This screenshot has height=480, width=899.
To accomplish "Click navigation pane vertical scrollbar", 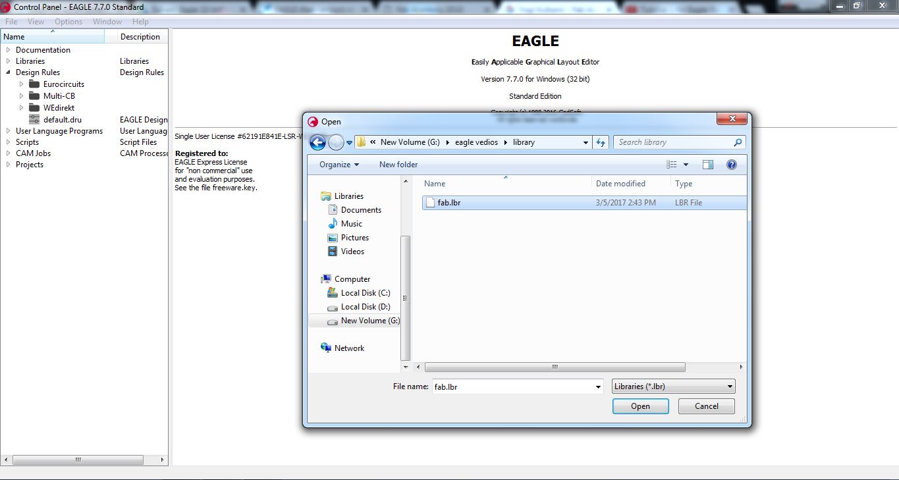I will click(x=405, y=298).
